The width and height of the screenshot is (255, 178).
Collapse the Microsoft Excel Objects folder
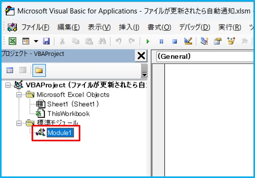point(19,95)
